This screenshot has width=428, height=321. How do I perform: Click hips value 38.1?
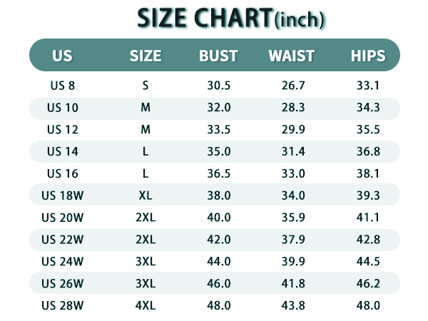(x=368, y=173)
